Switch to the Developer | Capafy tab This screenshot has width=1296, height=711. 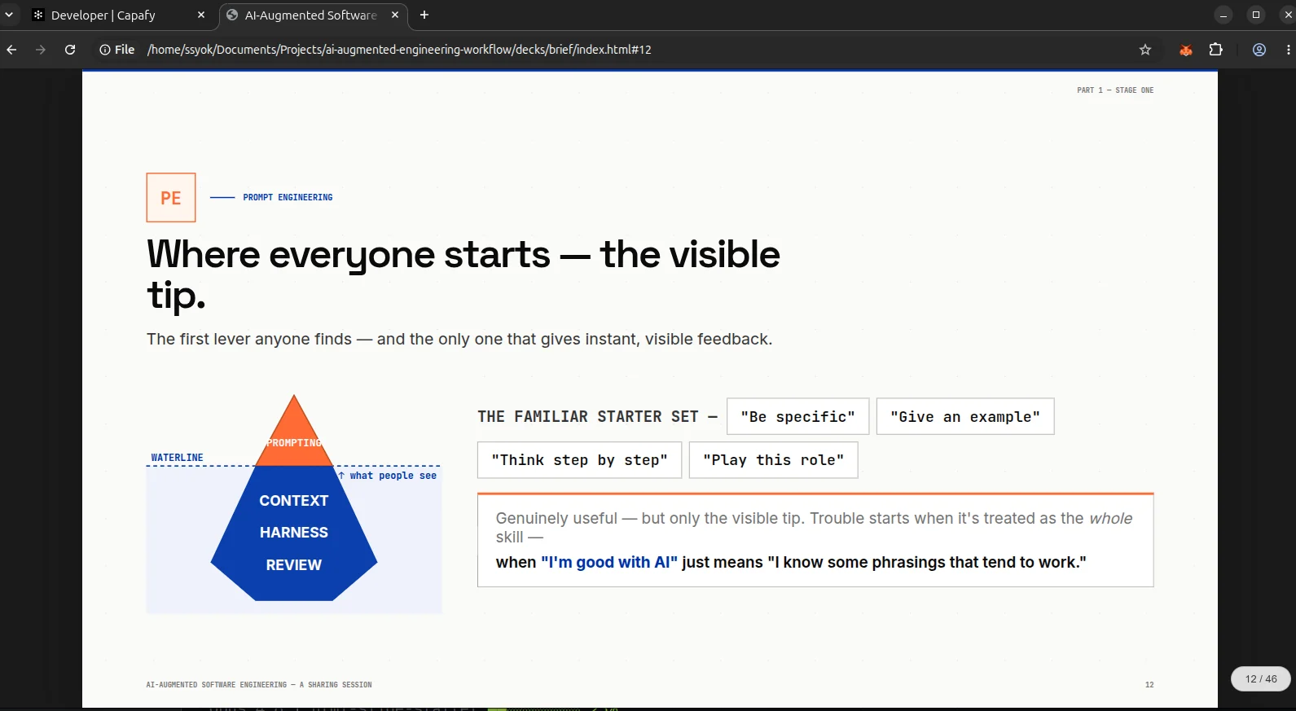point(118,15)
